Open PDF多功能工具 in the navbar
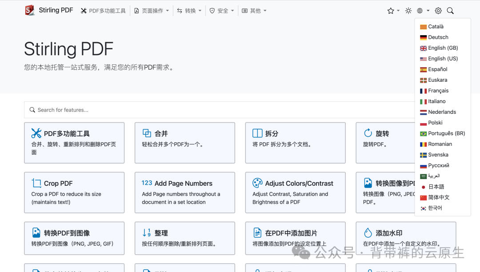This screenshot has width=480, height=272. coord(103,11)
